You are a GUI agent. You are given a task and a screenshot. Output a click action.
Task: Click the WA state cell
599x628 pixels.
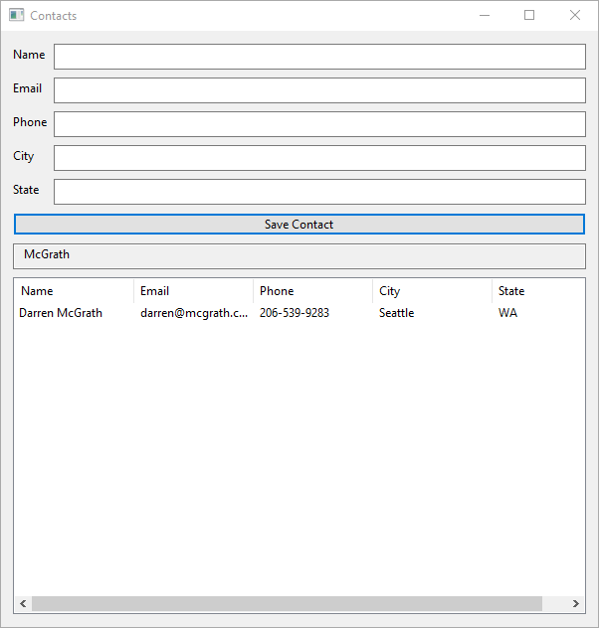tap(508, 313)
